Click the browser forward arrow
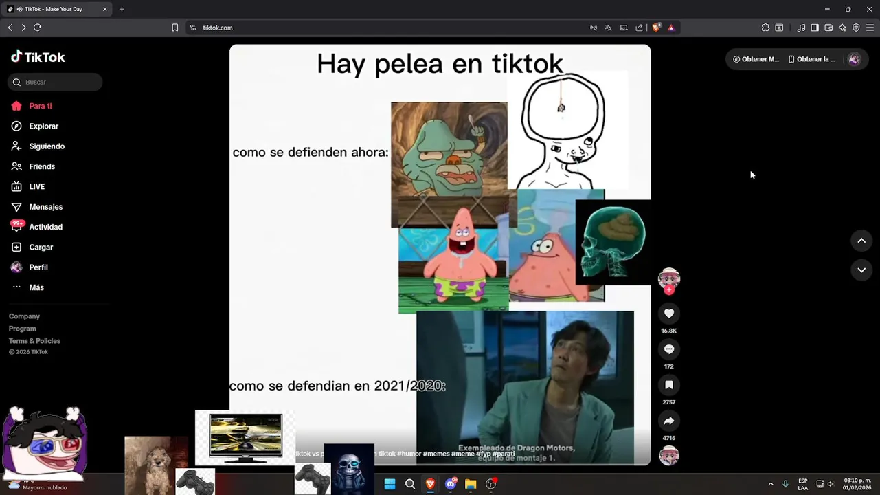This screenshot has width=880, height=495. point(23,27)
